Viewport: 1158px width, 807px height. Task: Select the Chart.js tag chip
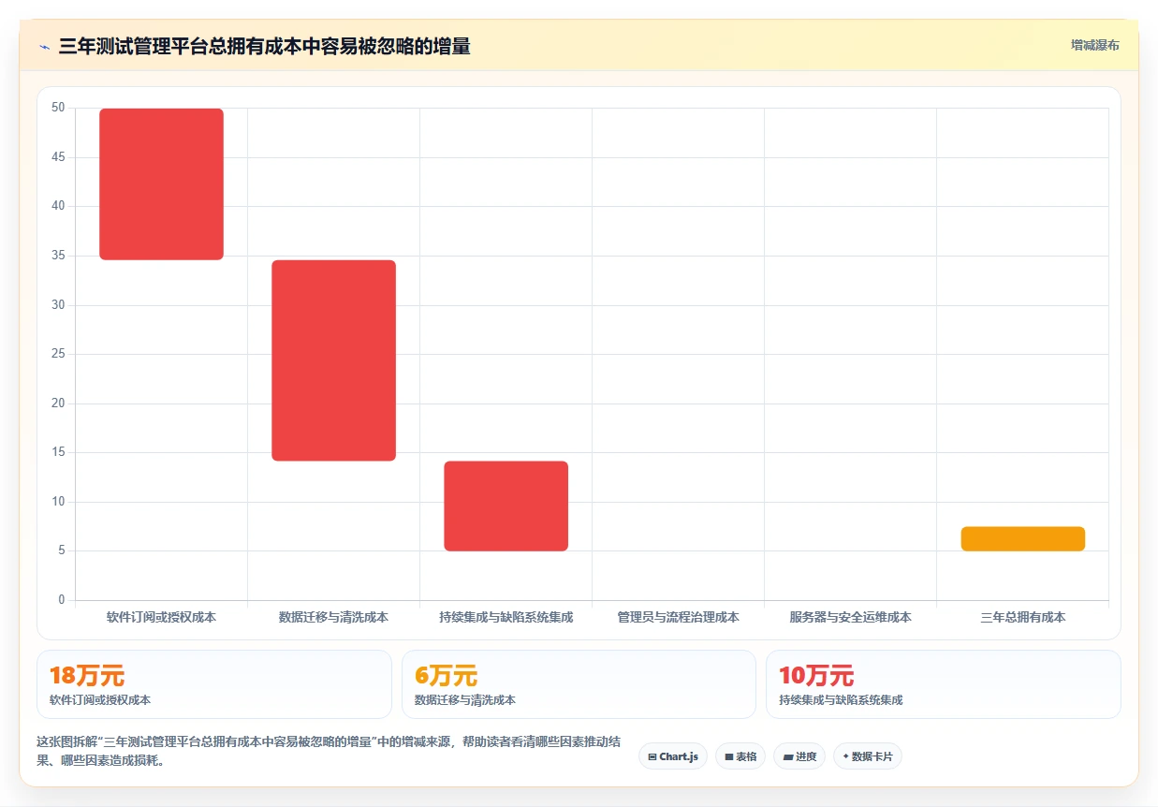[673, 756]
